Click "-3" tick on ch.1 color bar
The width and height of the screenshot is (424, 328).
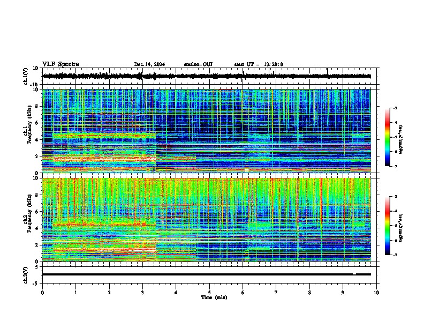(x=395, y=108)
